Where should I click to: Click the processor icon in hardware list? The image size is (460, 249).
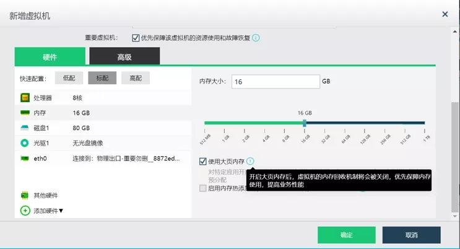pos(25,98)
